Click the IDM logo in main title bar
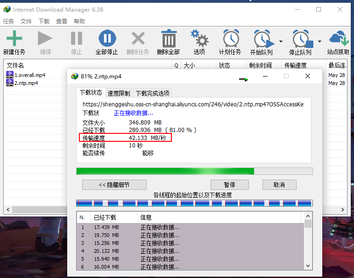Screen dimensions: 354x278 [7, 9]
